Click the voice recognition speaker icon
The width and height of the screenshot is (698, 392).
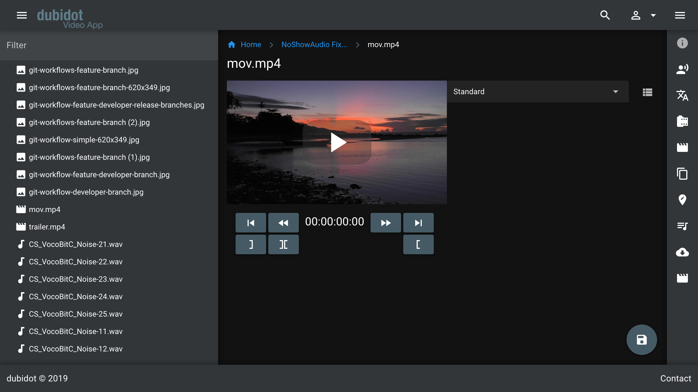(x=682, y=69)
